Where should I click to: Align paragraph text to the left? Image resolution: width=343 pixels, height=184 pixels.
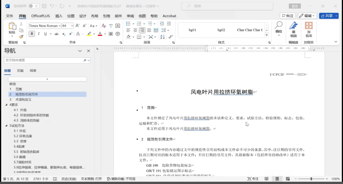pos(128,30)
